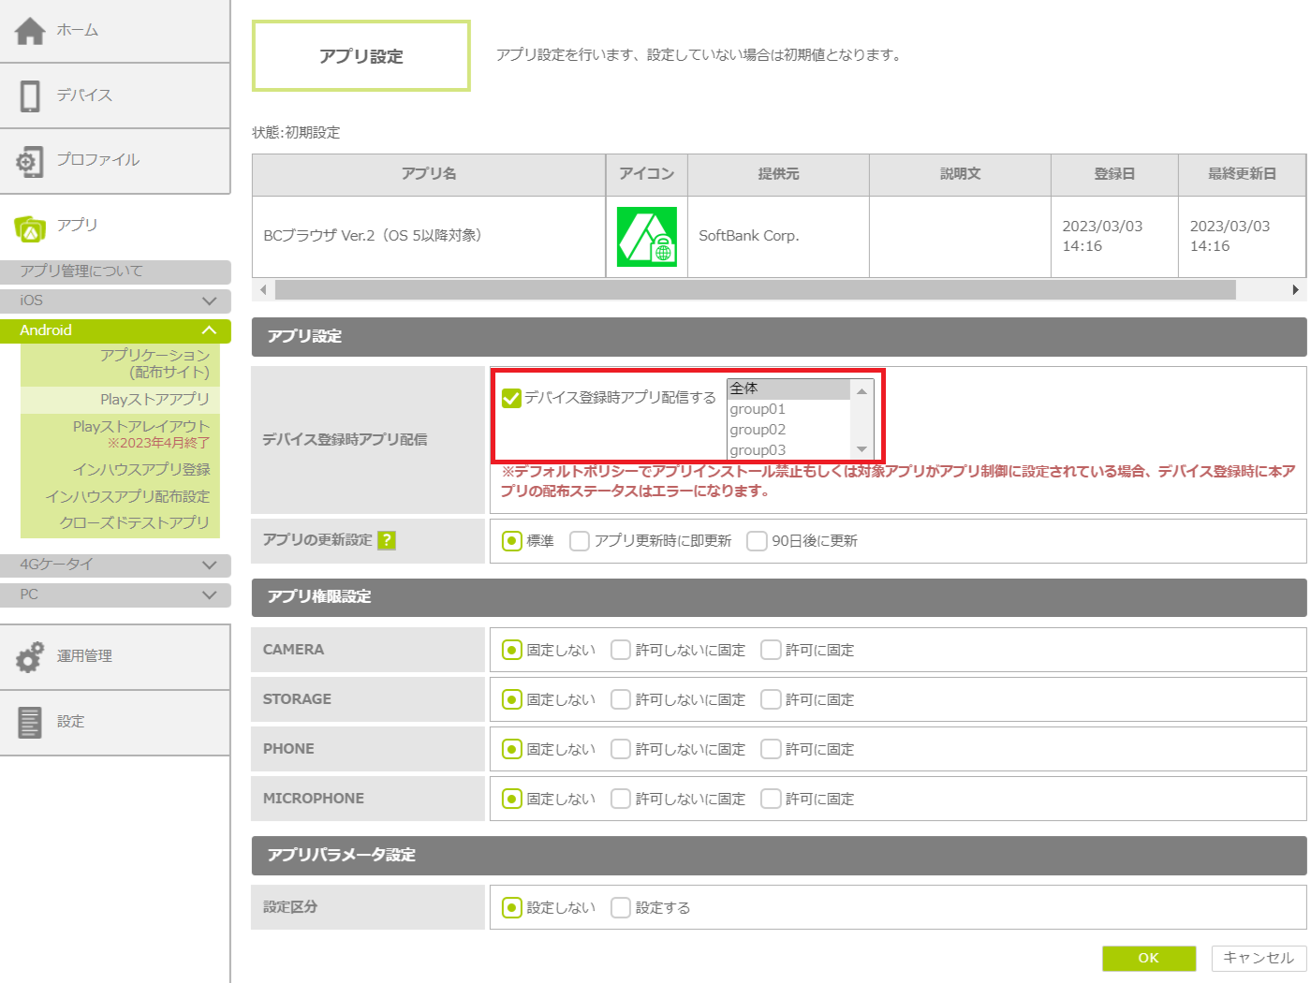Select アプリ更新時に即更新 radio option
The height and width of the screenshot is (983, 1311).
pyautogui.click(x=580, y=541)
